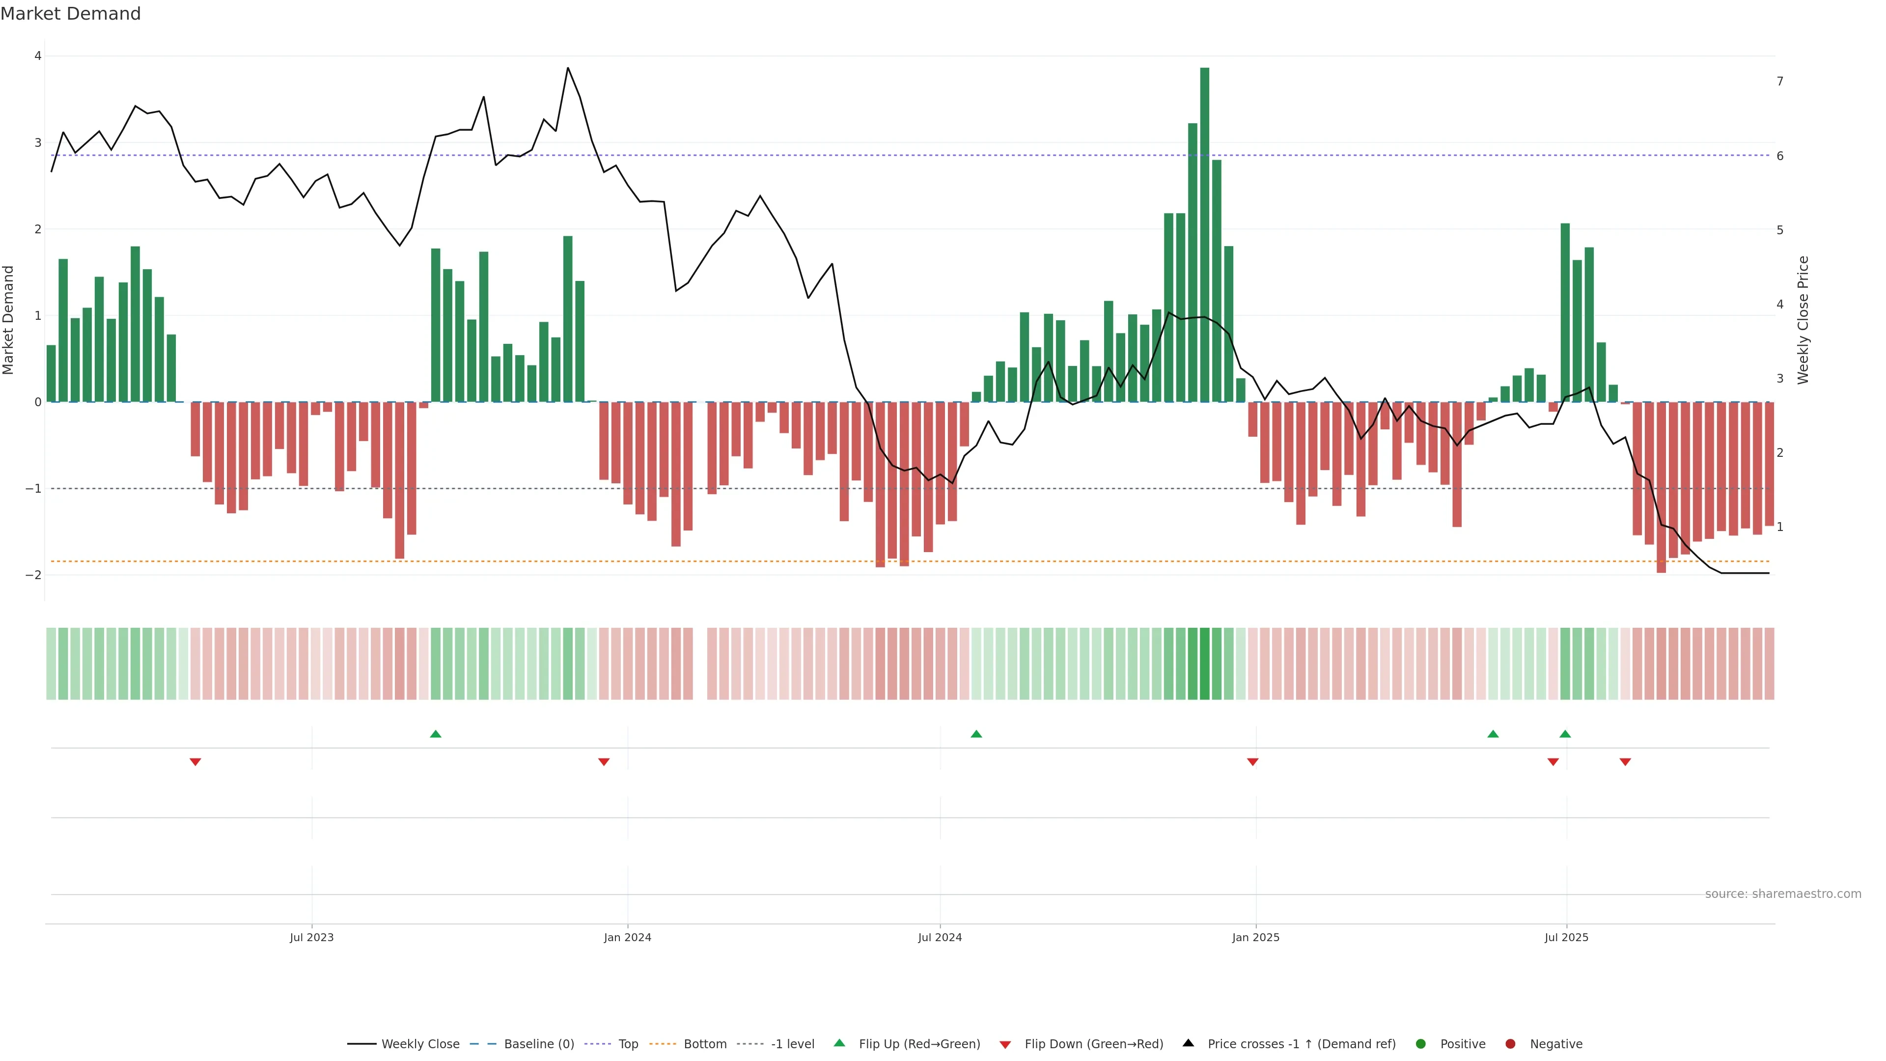Viewport: 1886px width, 1061px height.
Task: Click the green Flip Up legend triangle
Action: tap(840, 1043)
